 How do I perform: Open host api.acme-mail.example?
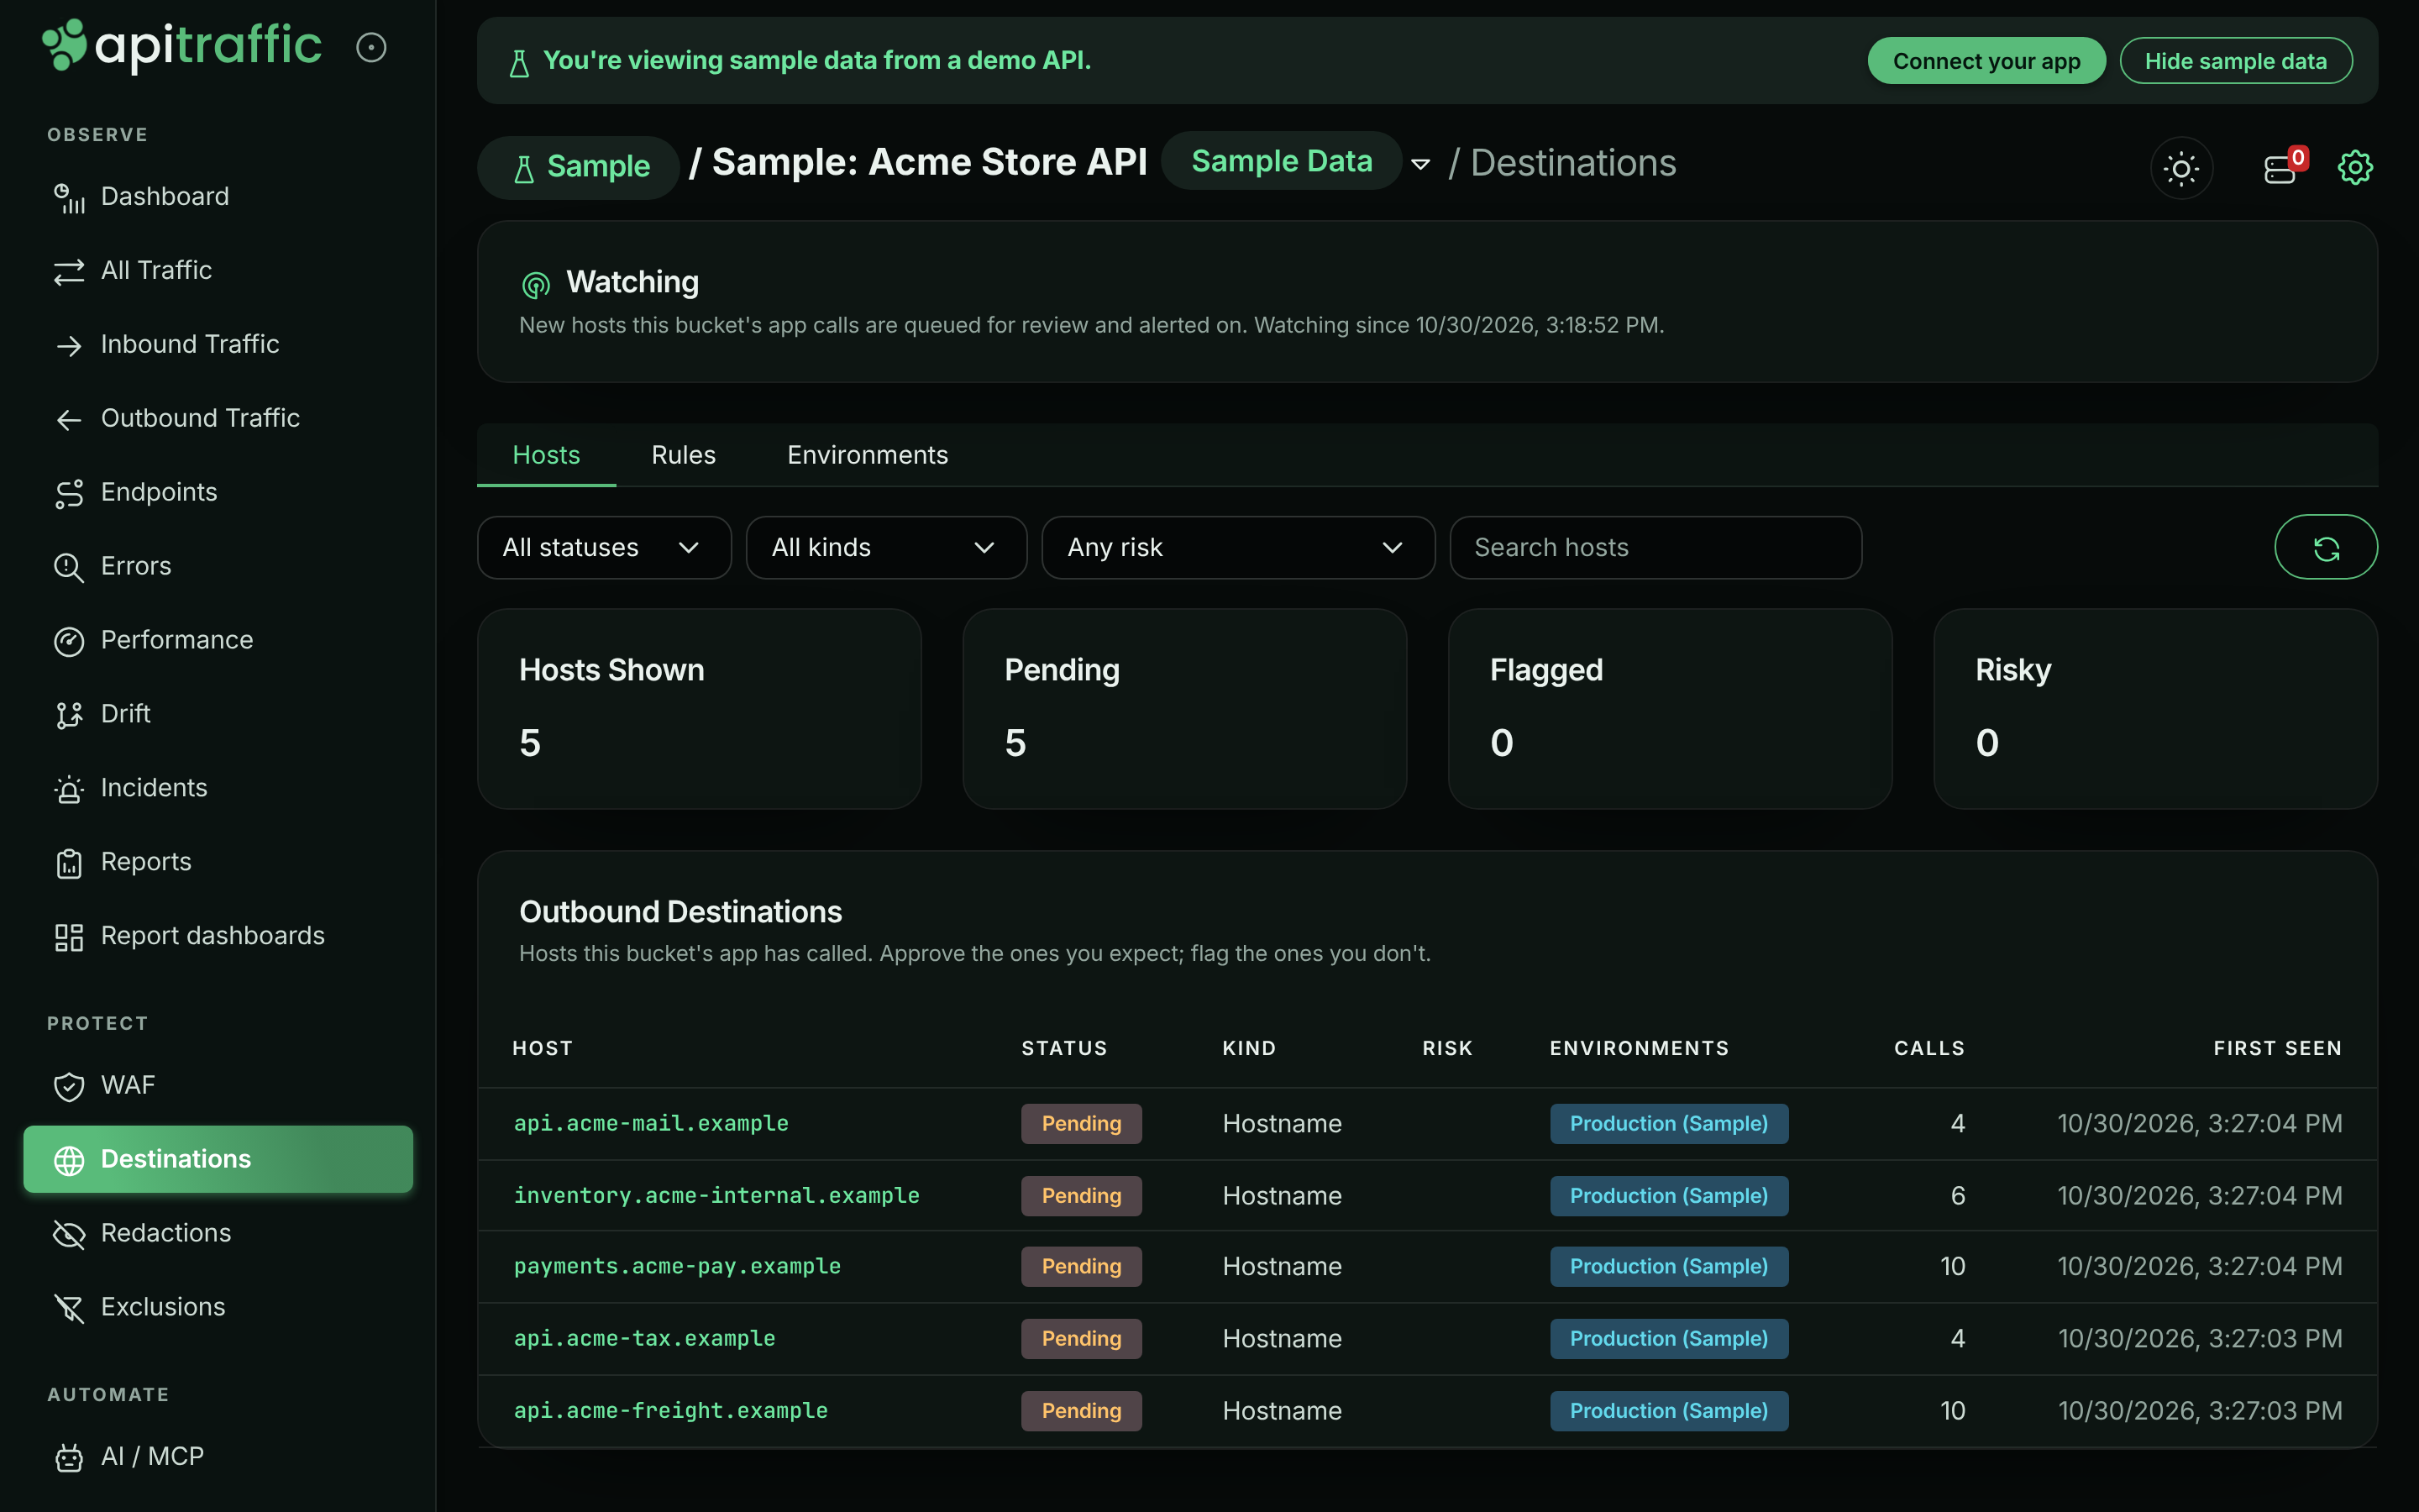pos(651,1123)
